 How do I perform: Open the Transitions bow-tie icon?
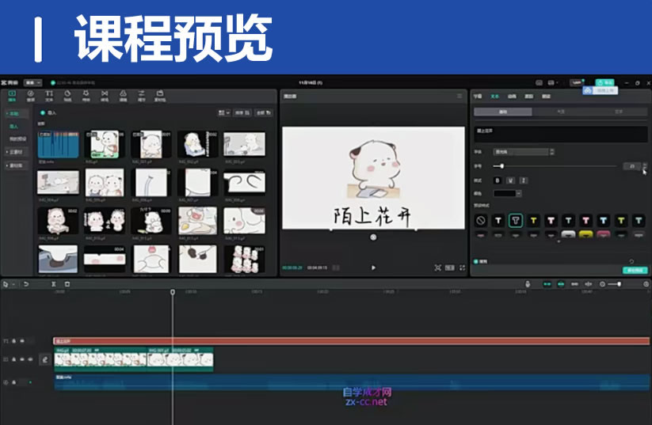pos(105,96)
